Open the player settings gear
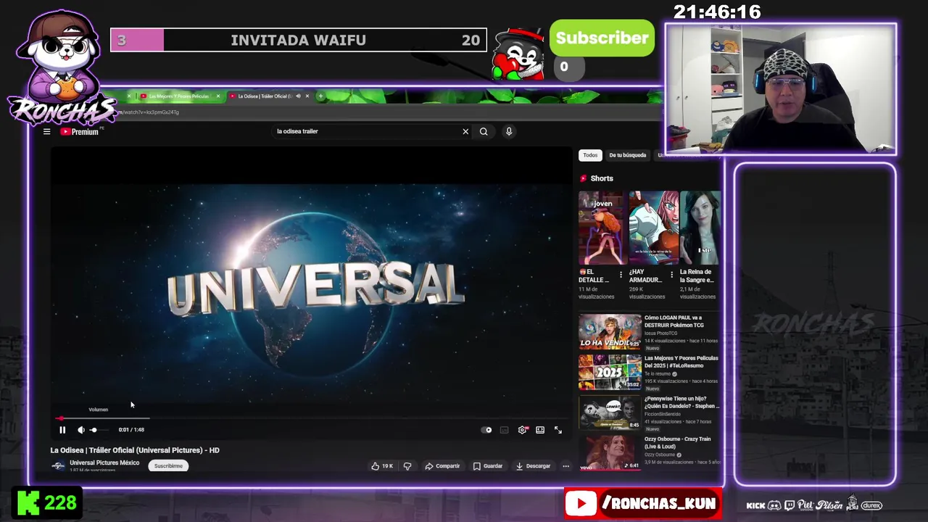 (x=522, y=430)
